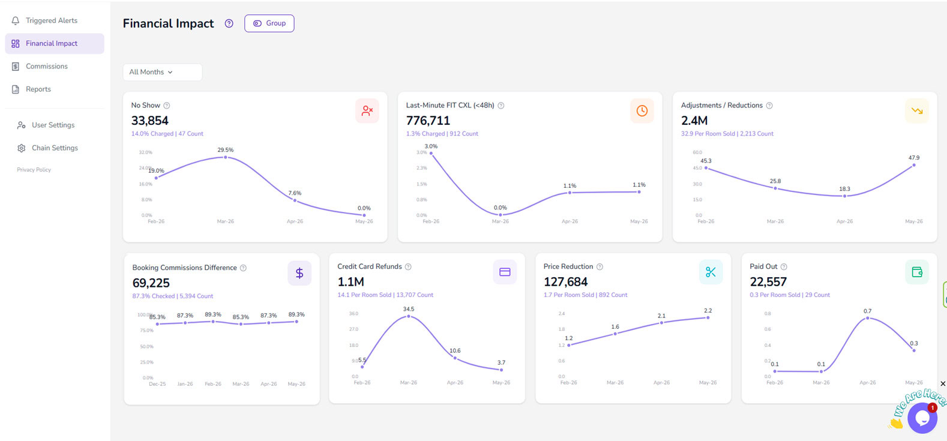Click the No Show person-x icon
Screen dimensions: 947x441
coord(367,111)
